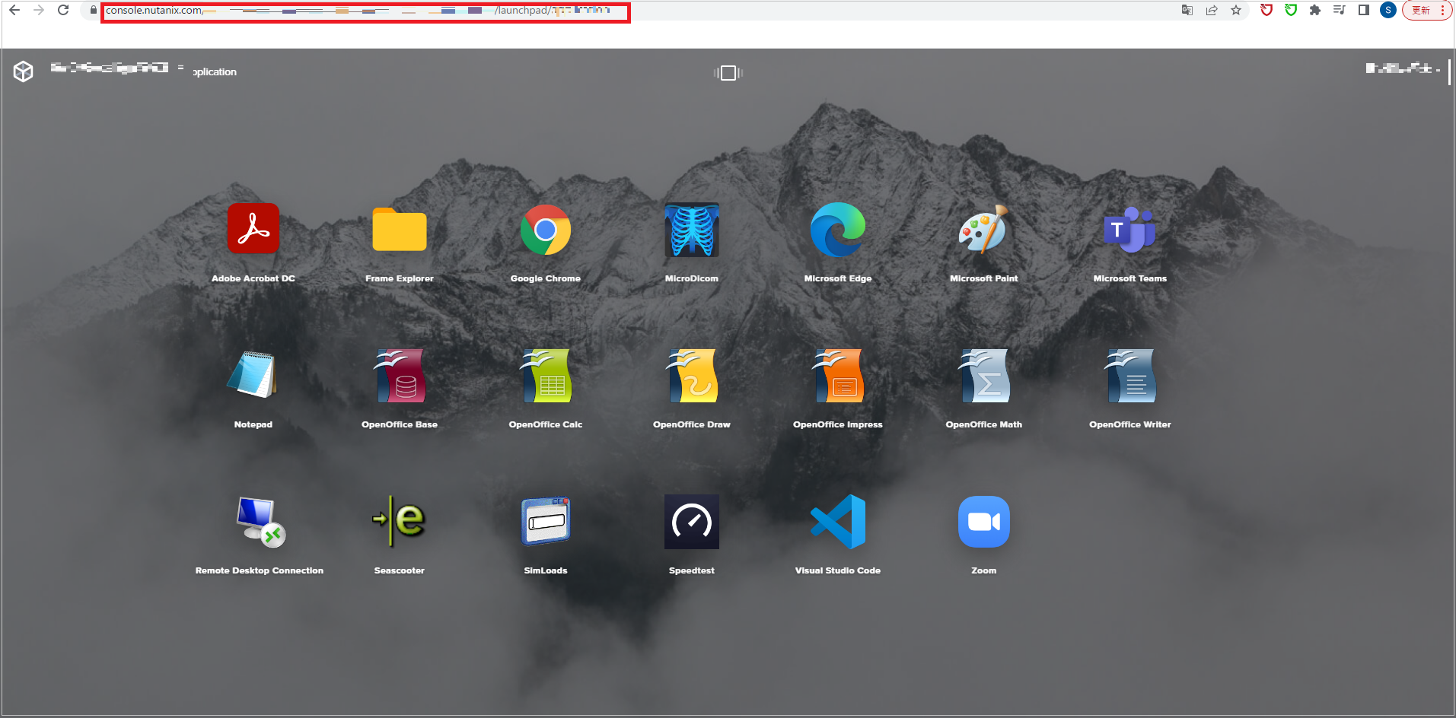The height and width of the screenshot is (718, 1456).
Task: View site info via the lock icon
Action: click(94, 11)
